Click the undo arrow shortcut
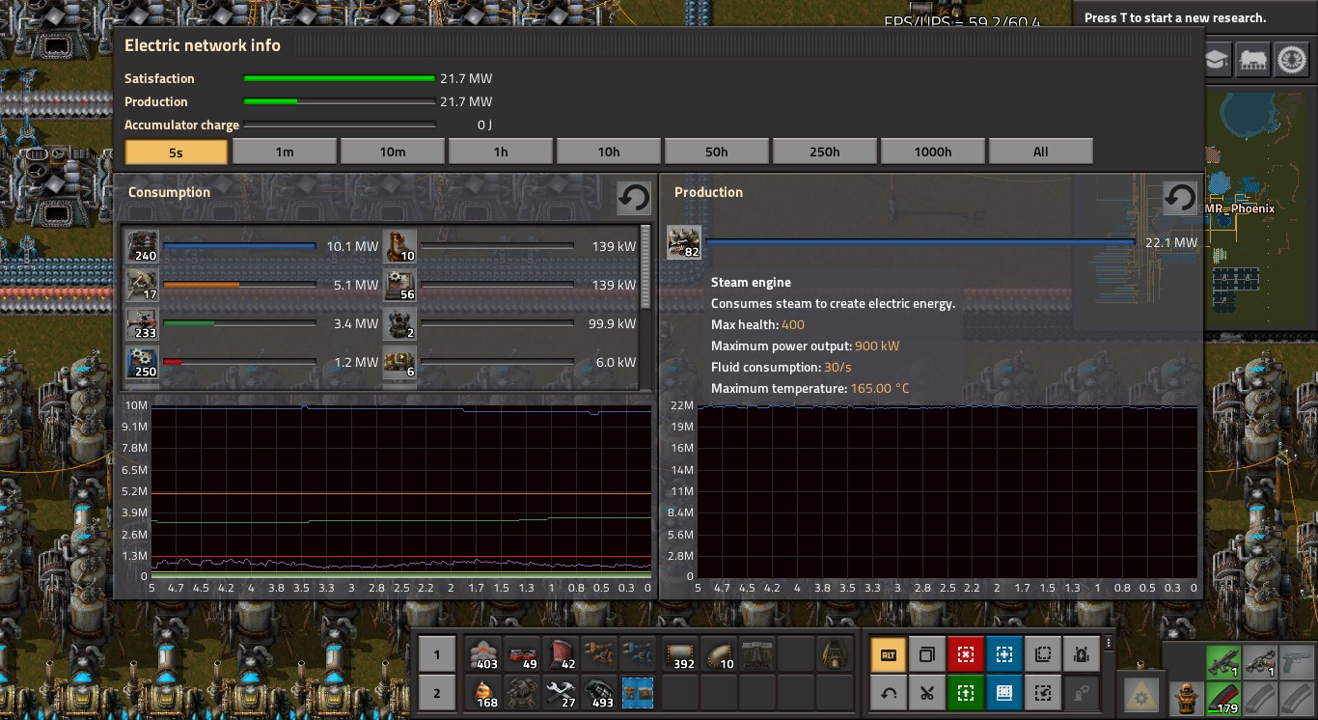Screen dimensions: 1318x720 pos(888,692)
